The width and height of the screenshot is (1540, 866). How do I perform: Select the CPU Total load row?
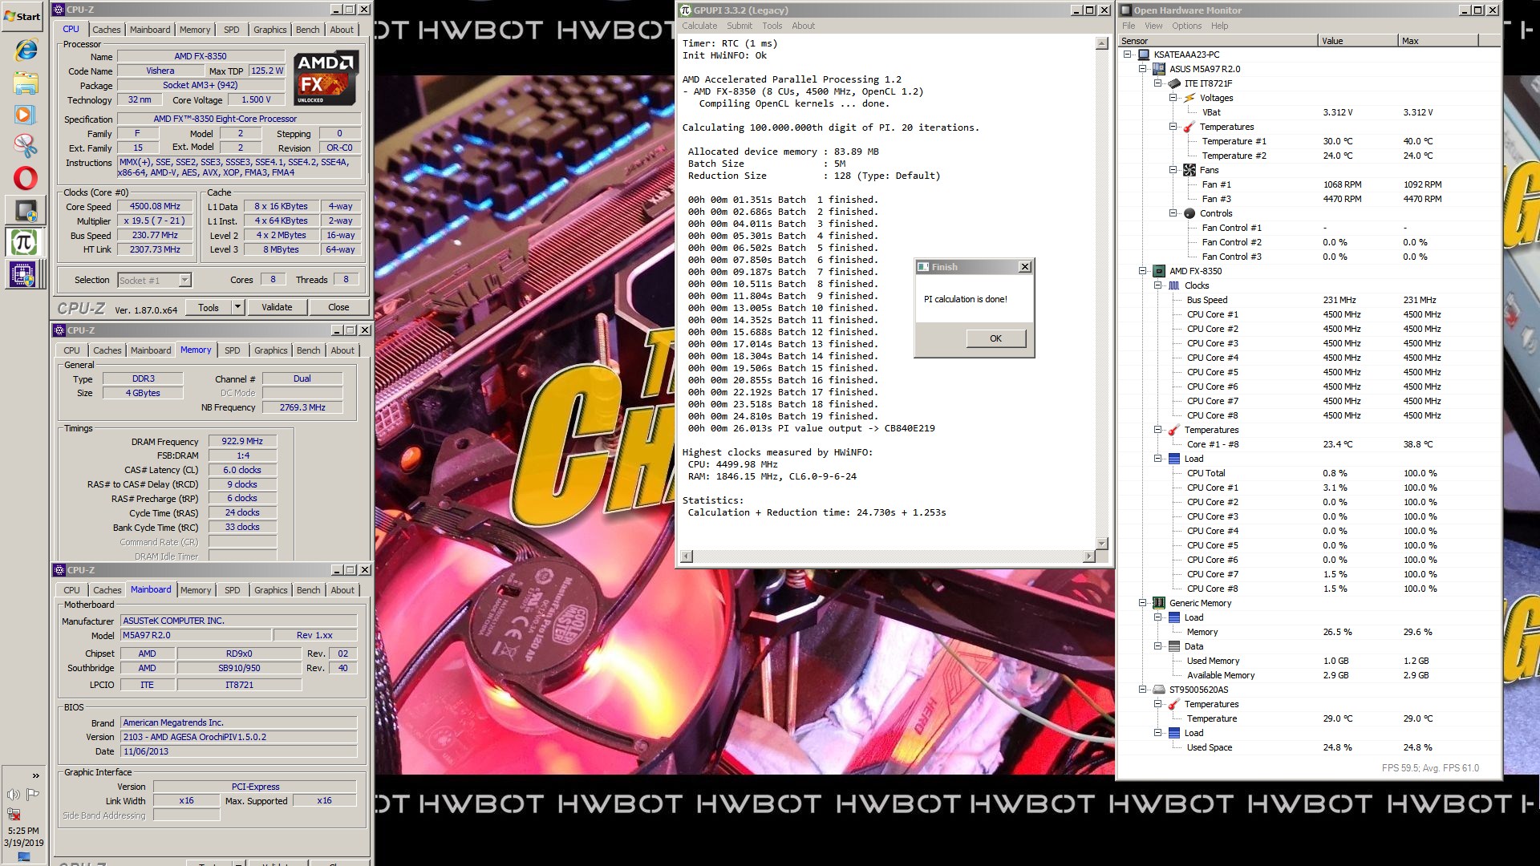1309,473
